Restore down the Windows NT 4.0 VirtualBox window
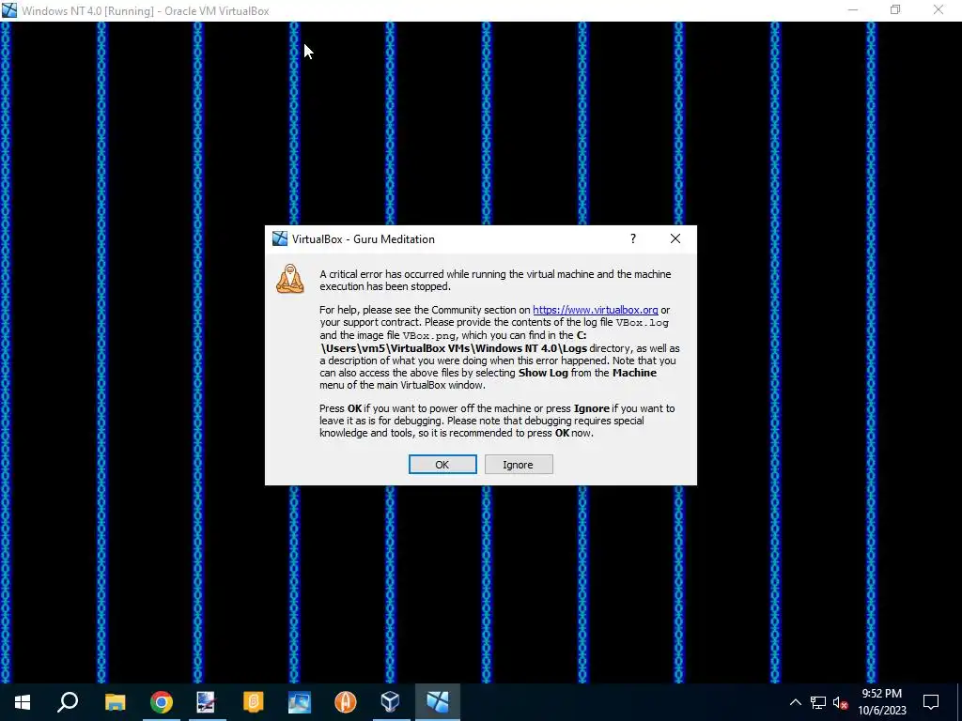Image resolution: width=962 pixels, height=721 pixels. [x=895, y=9]
